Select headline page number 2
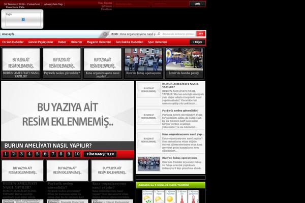 14,154
